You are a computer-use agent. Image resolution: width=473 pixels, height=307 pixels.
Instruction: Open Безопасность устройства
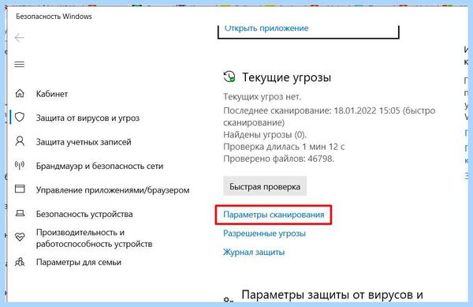click(84, 214)
